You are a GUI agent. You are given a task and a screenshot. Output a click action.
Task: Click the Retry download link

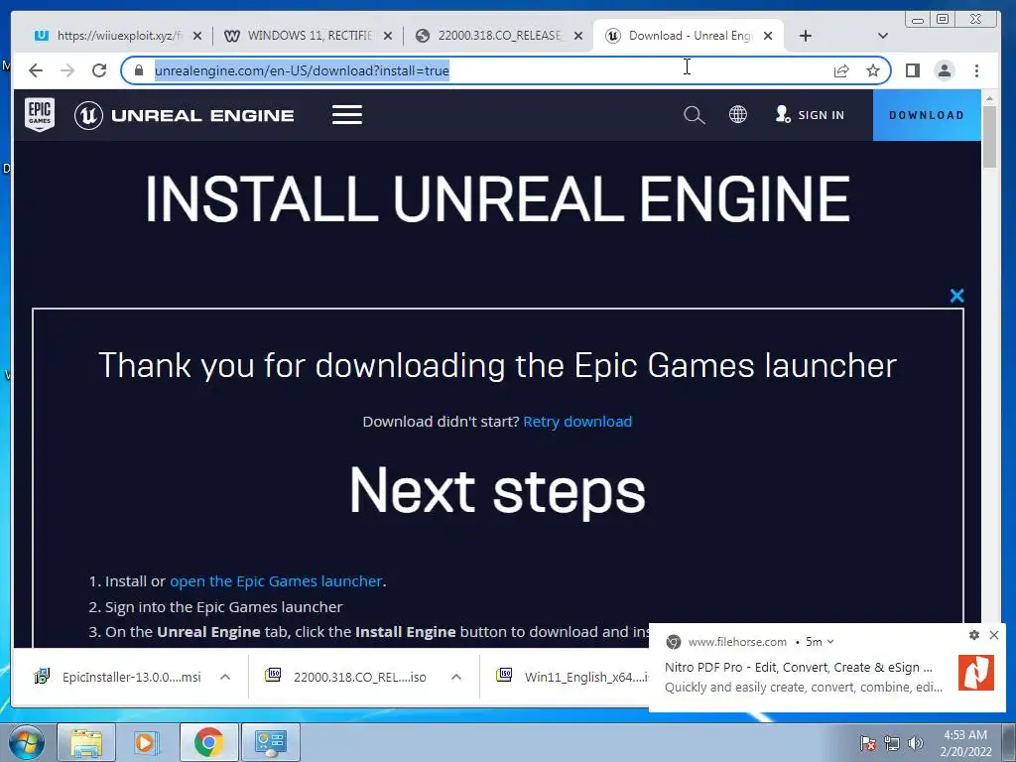577,422
